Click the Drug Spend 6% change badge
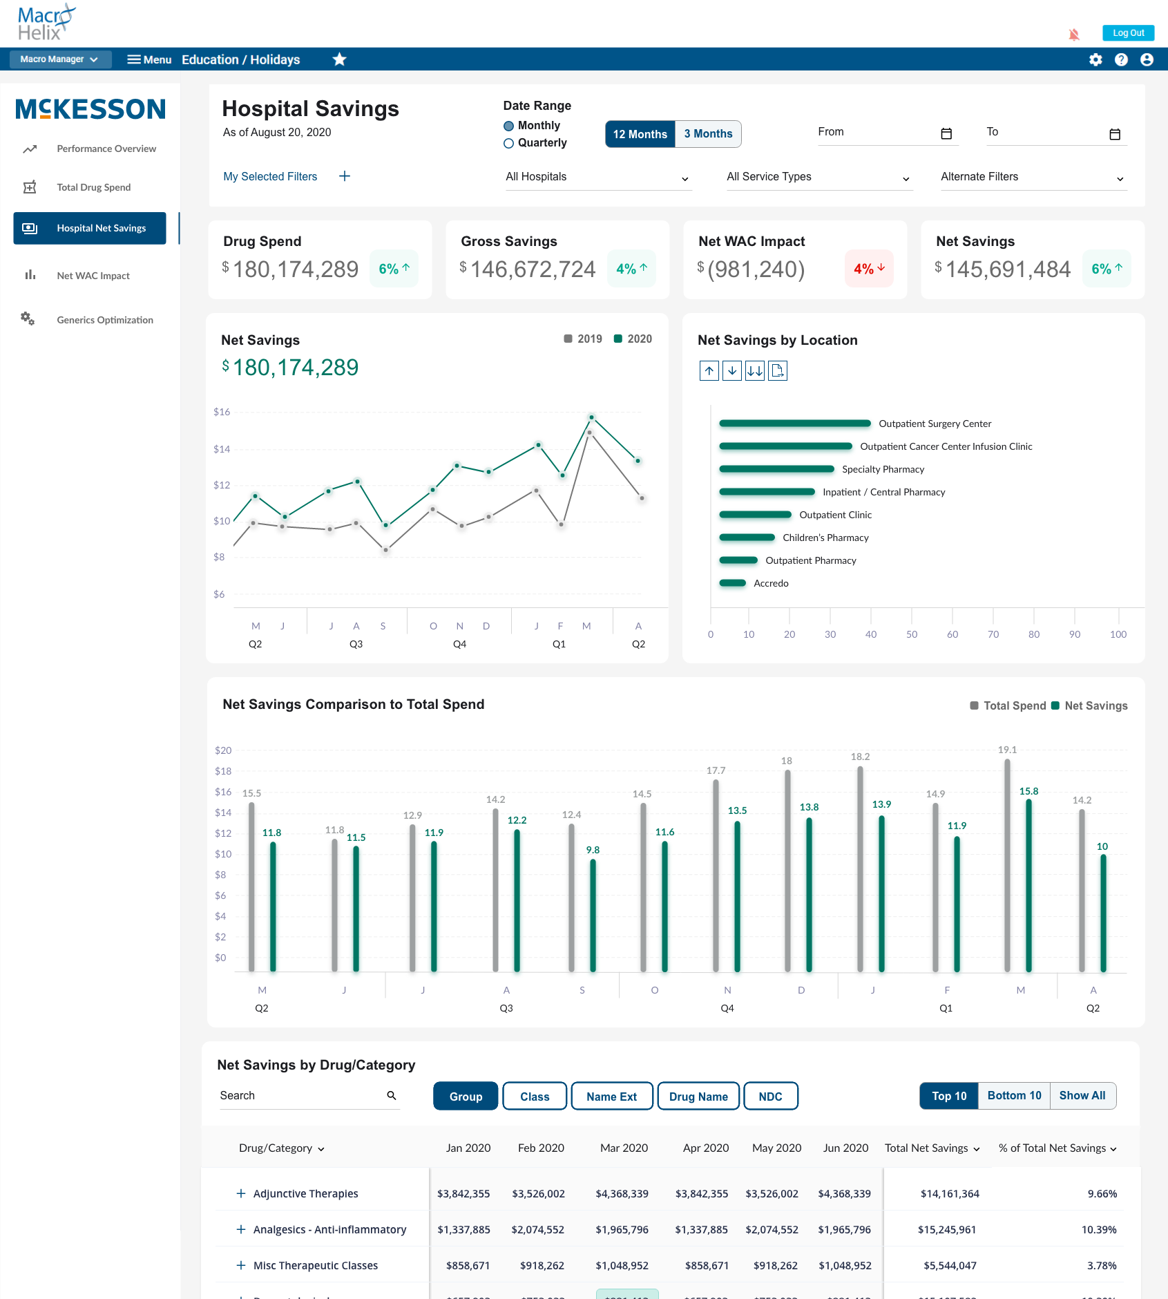The image size is (1168, 1299). (394, 269)
